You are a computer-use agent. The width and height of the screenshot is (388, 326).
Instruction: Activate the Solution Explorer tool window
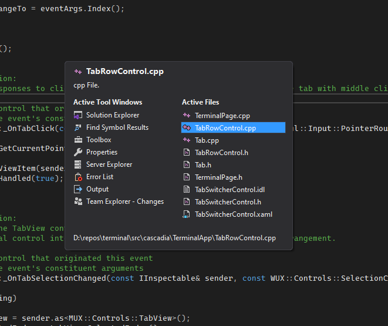pyautogui.click(x=113, y=115)
